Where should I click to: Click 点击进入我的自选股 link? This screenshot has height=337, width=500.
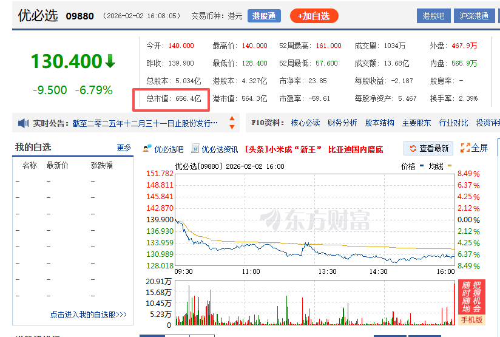(x=89, y=315)
